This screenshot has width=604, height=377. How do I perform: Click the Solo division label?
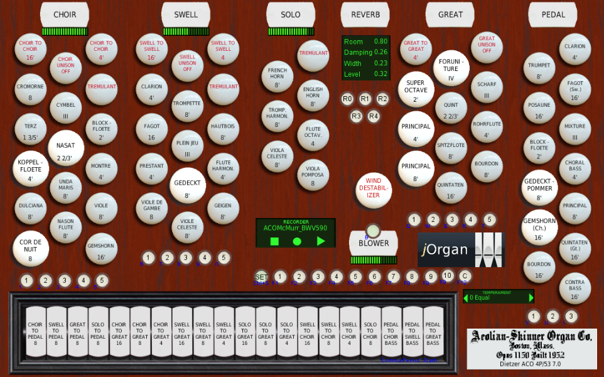click(x=290, y=14)
